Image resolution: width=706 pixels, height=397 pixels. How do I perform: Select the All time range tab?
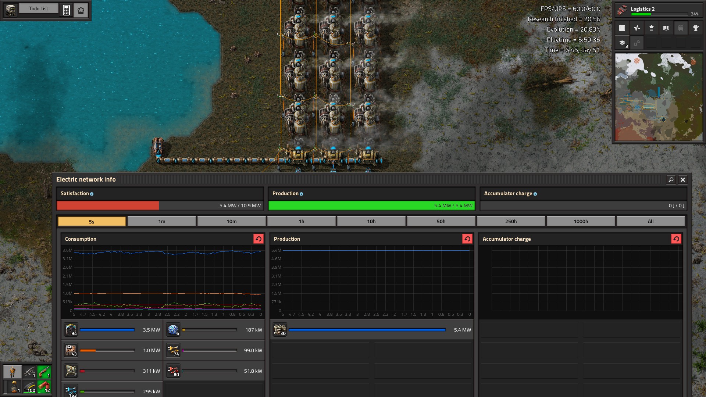pos(650,221)
